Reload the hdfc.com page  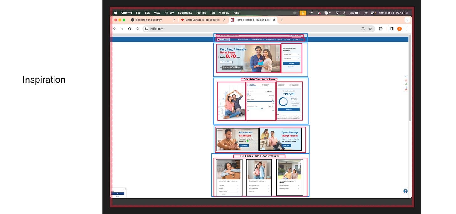coord(130,29)
